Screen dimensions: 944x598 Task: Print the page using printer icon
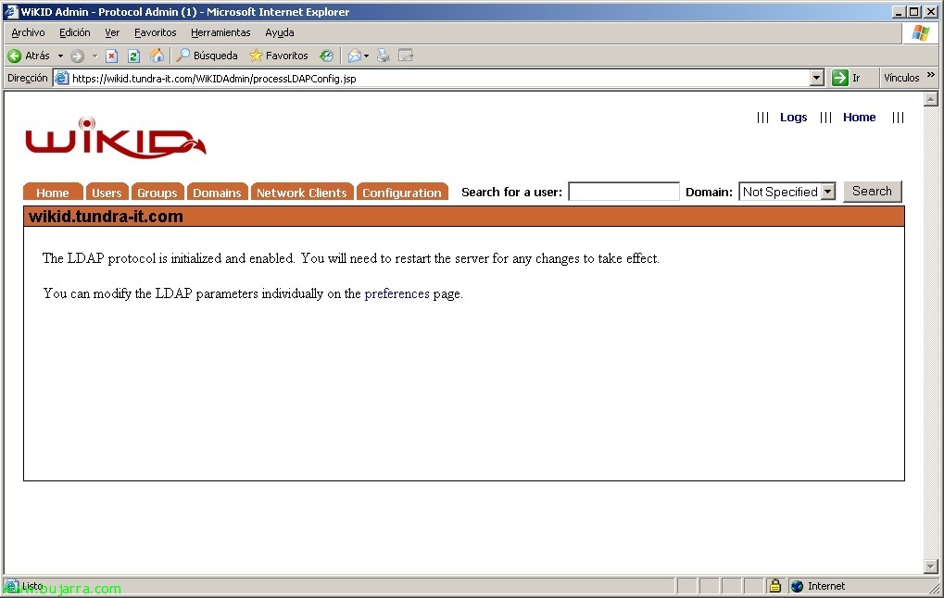(x=383, y=56)
